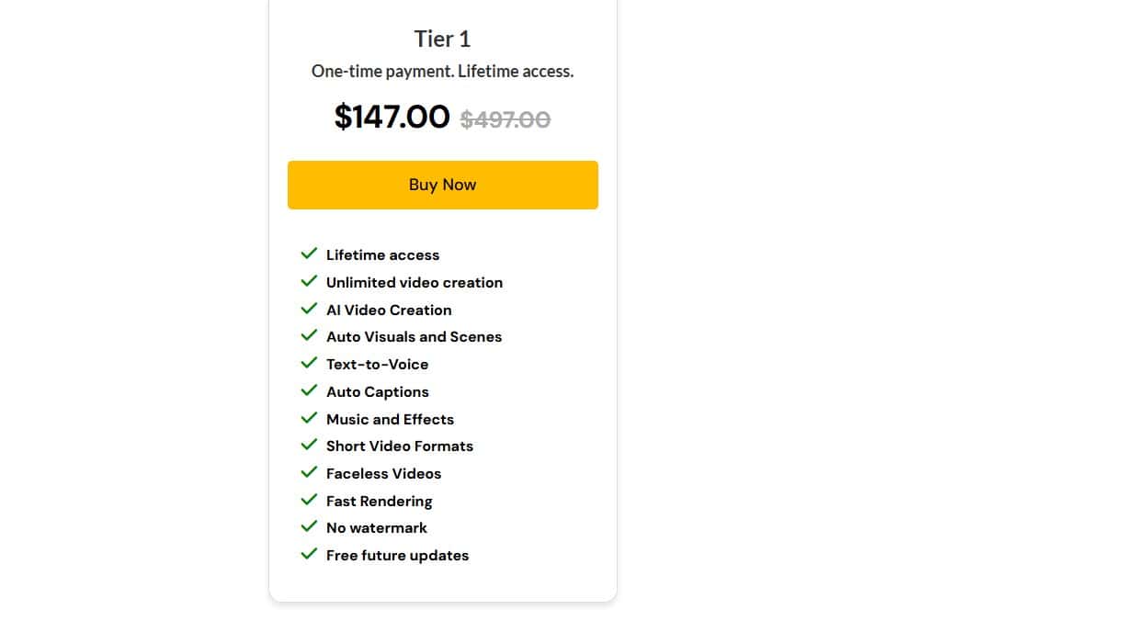1125x621 pixels.
Task: Click the checkmark beside Unlimited video creation
Action: tap(310, 281)
